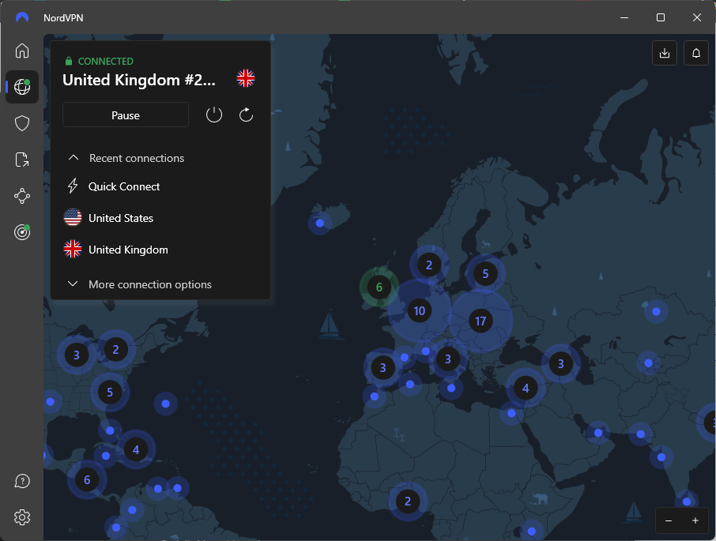The width and height of the screenshot is (716, 541).
Task: Open Dark Web Monitor radar icon
Action: coord(22,232)
